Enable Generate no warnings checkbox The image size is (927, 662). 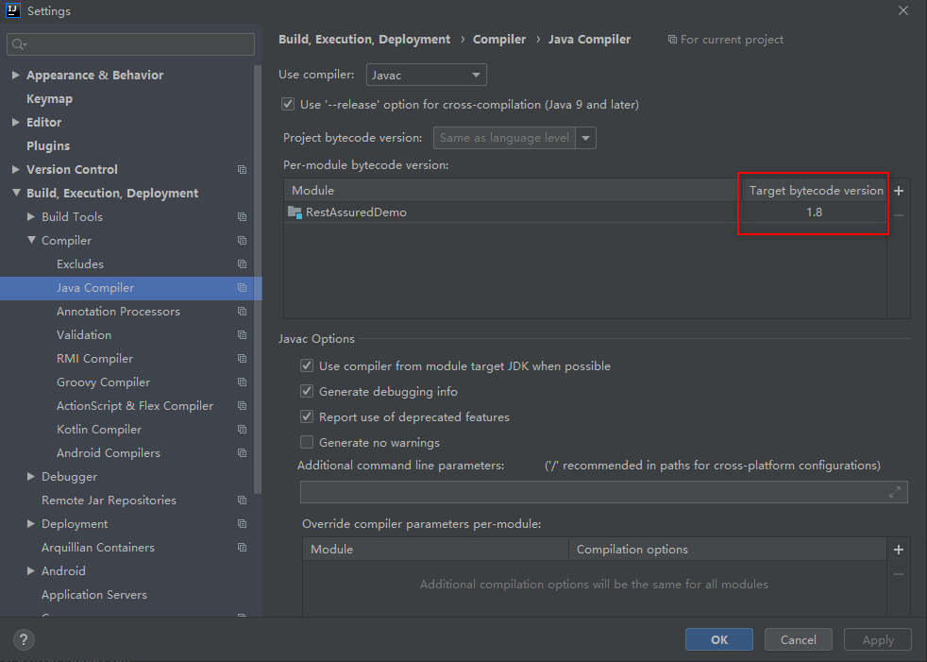click(307, 442)
